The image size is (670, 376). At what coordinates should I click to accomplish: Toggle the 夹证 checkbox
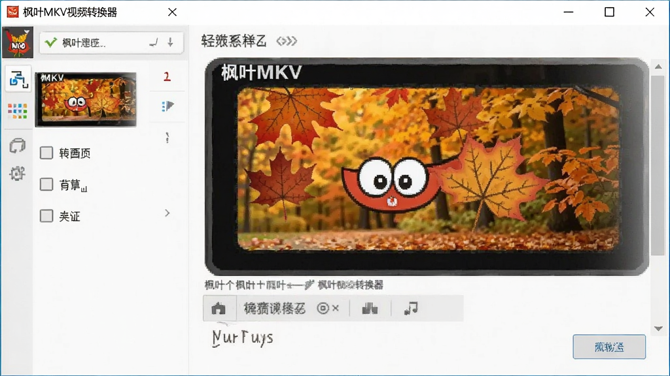click(x=46, y=215)
